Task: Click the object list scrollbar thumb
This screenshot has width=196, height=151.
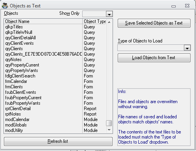Action: [x=109, y=123]
